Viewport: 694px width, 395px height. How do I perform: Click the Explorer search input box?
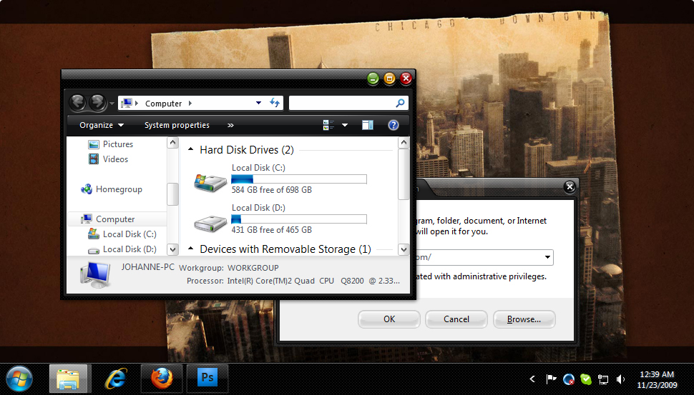(342, 104)
